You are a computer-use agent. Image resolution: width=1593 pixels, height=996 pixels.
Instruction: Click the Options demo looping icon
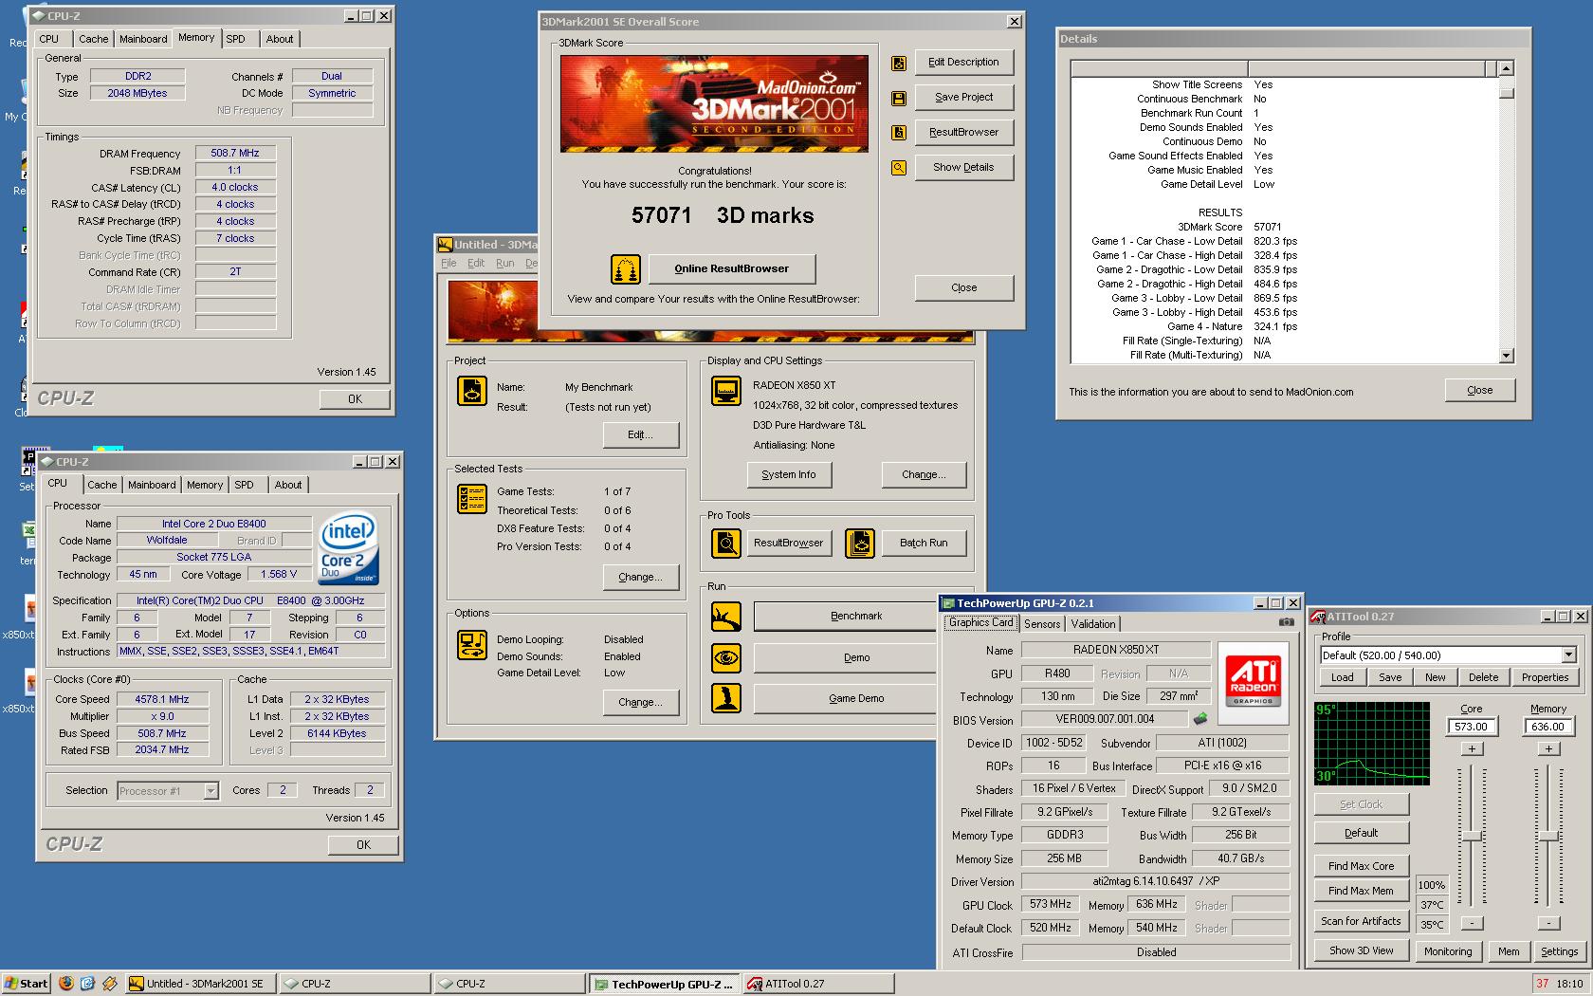tap(472, 645)
